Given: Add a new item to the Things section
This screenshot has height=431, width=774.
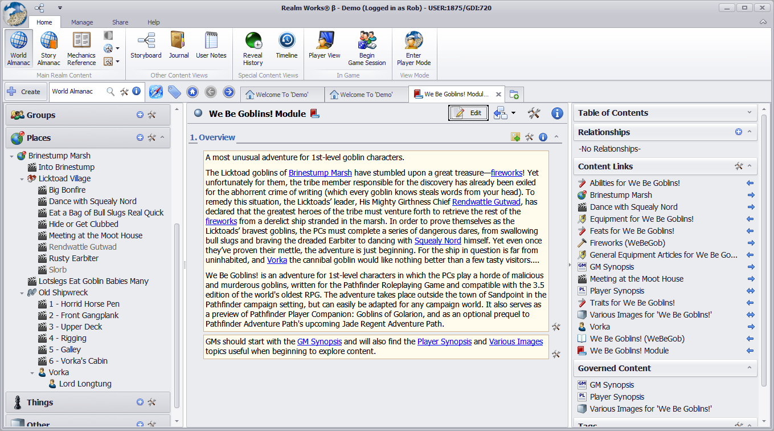Looking at the screenshot, I should click(140, 402).
